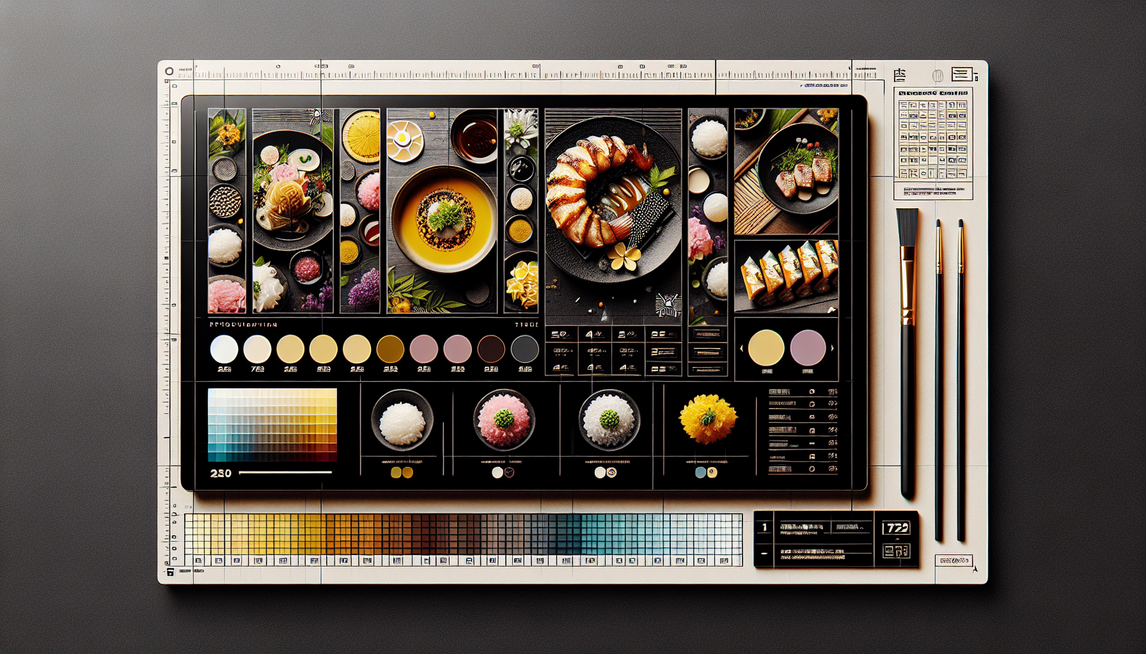Open the list panel icon at top-right

coord(961,75)
